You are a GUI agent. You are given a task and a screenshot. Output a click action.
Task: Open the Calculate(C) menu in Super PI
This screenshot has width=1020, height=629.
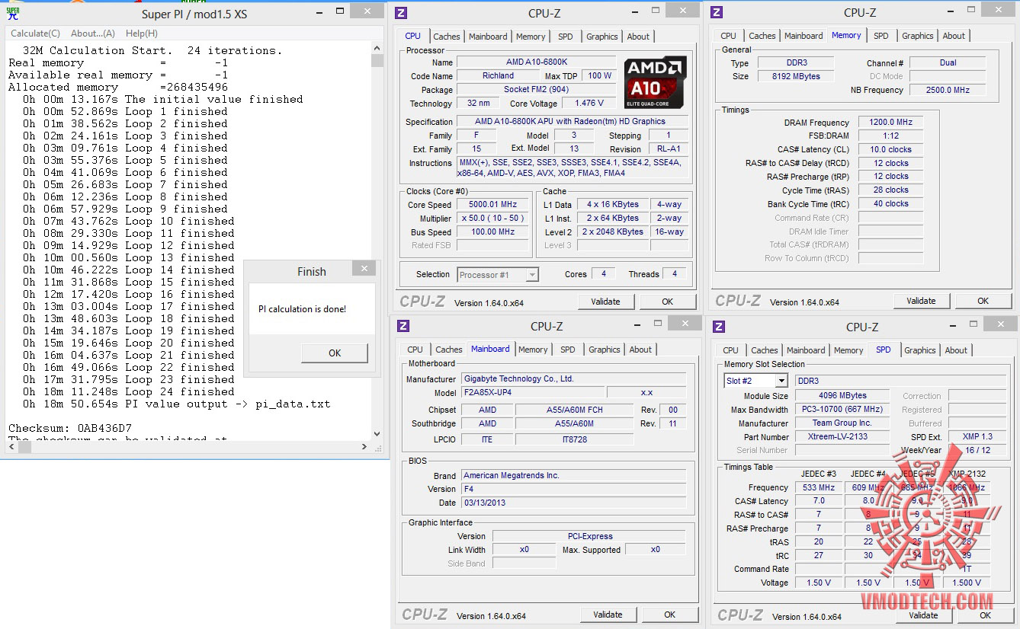tap(35, 34)
